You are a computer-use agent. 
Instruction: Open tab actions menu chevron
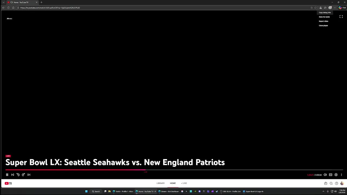4,2
